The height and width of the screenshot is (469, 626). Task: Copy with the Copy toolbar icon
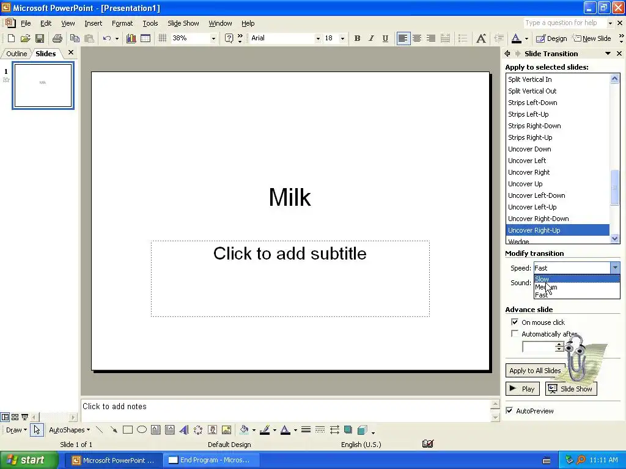pyautogui.click(x=75, y=38)
